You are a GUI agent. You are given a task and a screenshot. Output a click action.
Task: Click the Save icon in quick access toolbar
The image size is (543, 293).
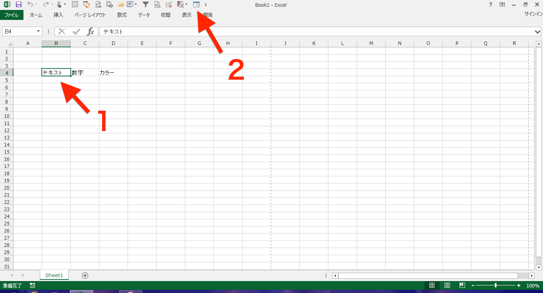pos(19,5)
